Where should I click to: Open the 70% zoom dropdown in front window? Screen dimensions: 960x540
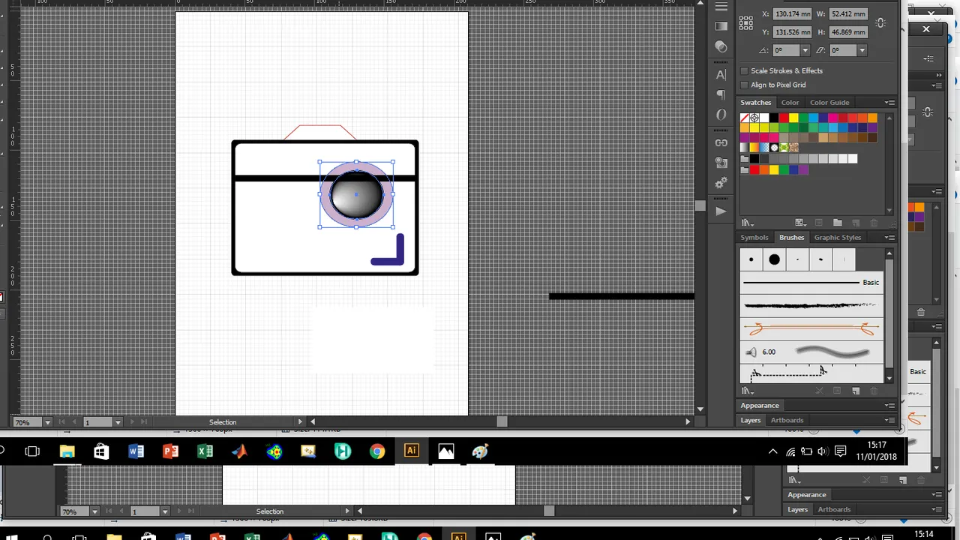coord(47,422)
